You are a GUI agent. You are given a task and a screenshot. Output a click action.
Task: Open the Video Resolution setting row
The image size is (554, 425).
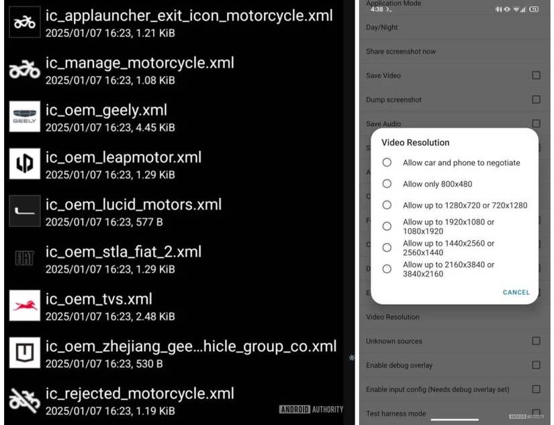[x=455, y=317]
